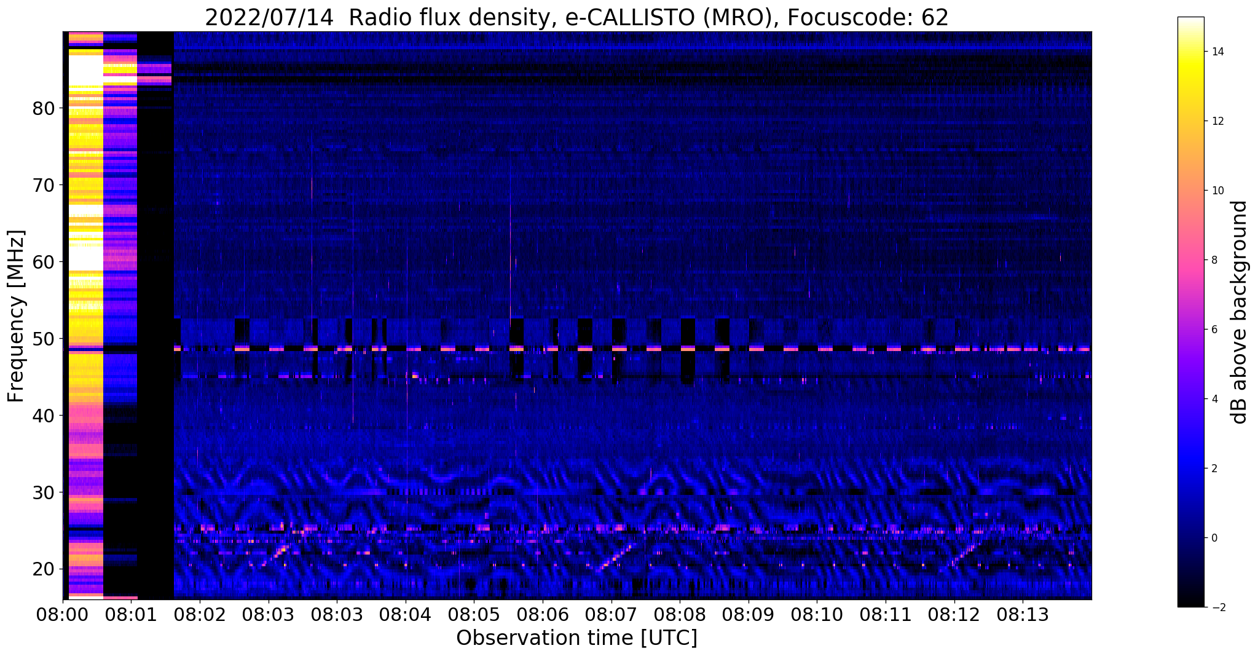Viewport: 1258px width, 656px height.
Task: Select the "Observation time [UTC]" x-axis label
Action: tap(576, 638)
